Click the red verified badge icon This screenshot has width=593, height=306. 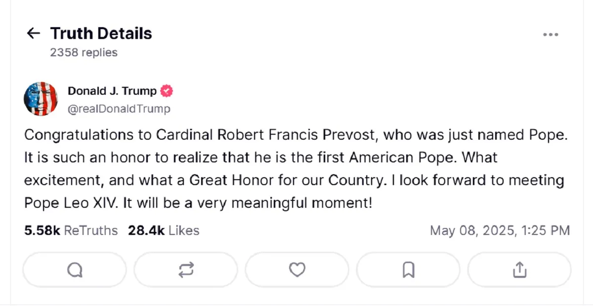coord(167,91)
